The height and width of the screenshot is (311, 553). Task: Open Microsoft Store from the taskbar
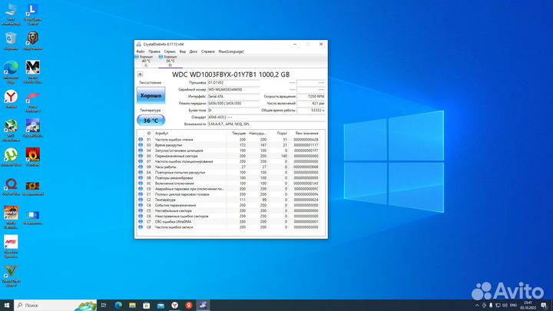click(147, 305)
